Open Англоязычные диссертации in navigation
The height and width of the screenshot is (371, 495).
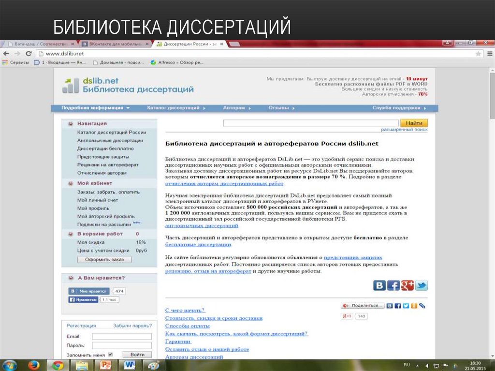tap(110, 140)
